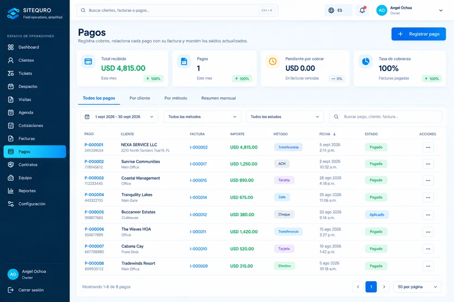The width and height of the screenshot is (454, 302).
Task: Click the Cerrar sesión logout icon
Action: tap(11, 290)
